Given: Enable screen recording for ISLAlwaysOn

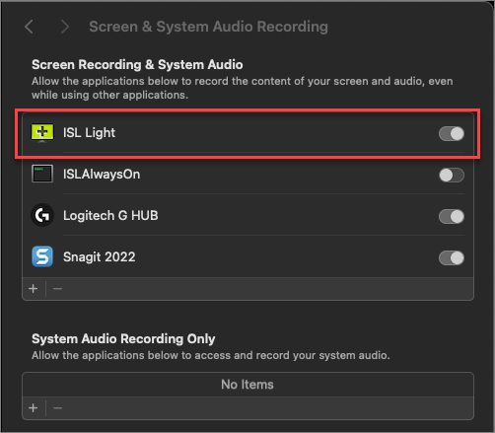Looking at the screenshot, I should tap(452, 176).
